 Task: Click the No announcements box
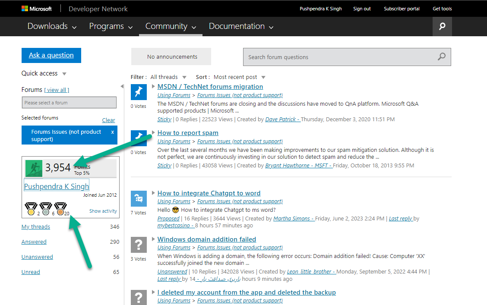point(171,57)
